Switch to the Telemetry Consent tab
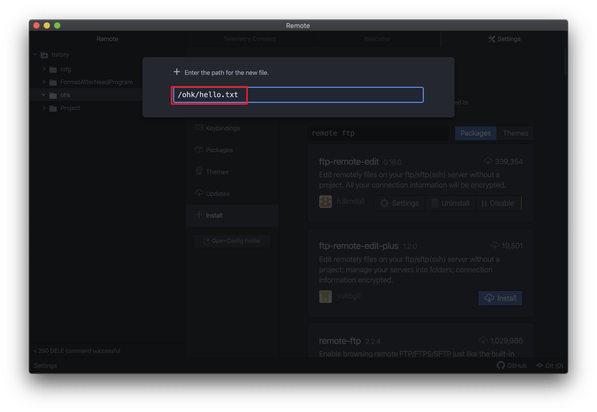Viewport: 597px width, 412px height. click(x=249, y=39)
